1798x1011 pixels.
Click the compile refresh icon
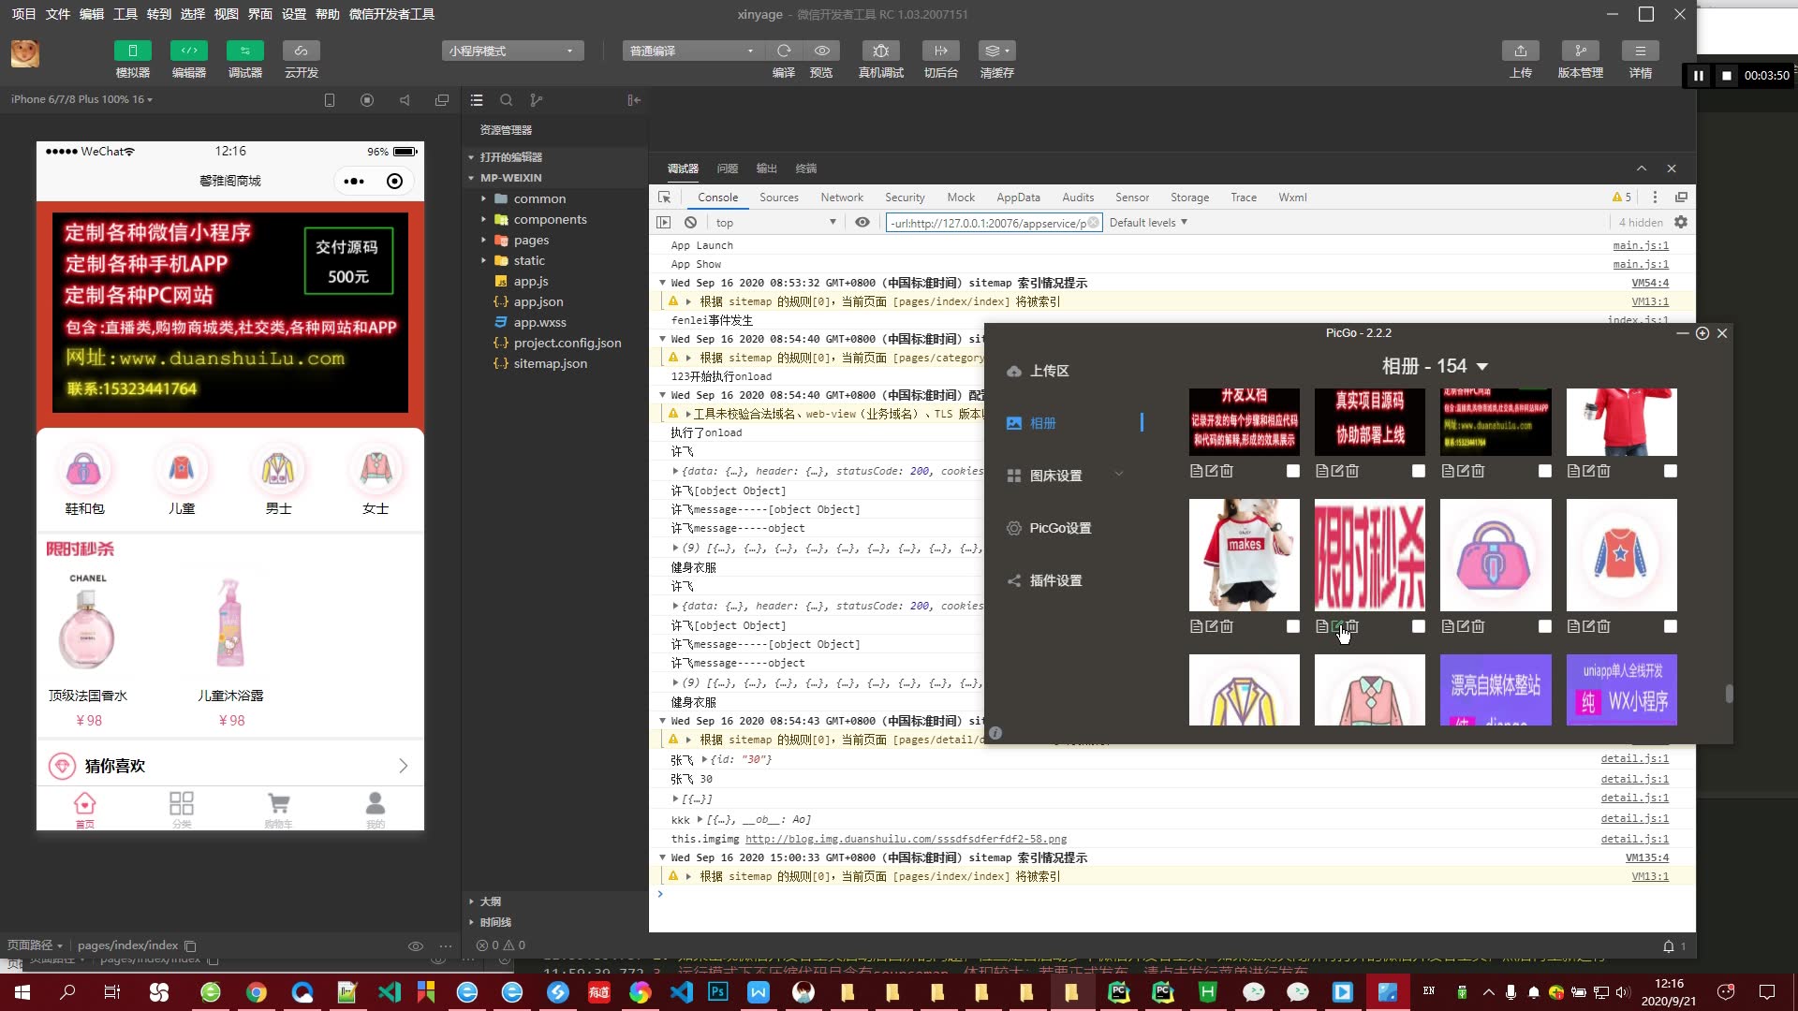(784, 51)
